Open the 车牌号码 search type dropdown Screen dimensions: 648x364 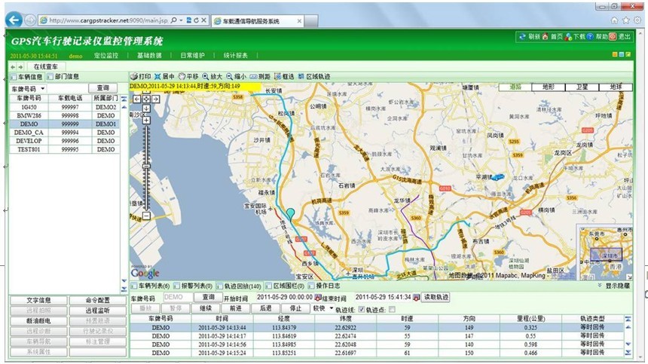(x=42, y=88)
